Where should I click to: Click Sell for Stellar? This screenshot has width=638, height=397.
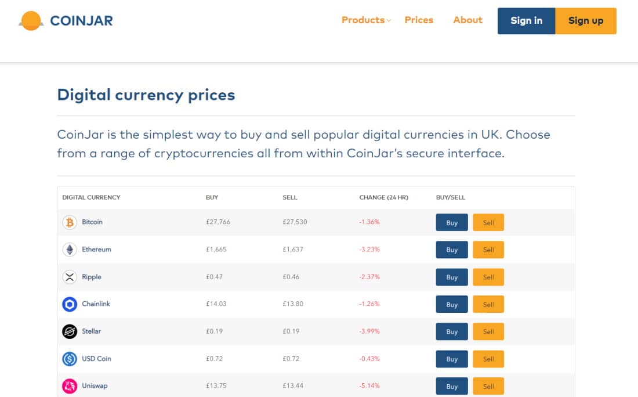pos(488,331)
